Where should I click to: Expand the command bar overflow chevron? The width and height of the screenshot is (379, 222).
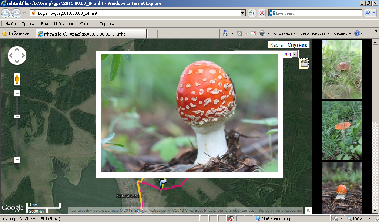click(376, 31)
